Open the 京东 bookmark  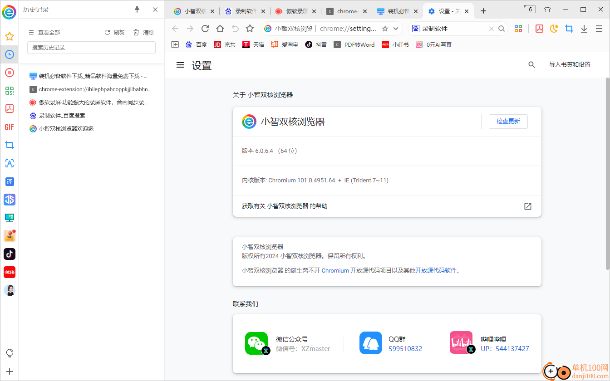225,44
